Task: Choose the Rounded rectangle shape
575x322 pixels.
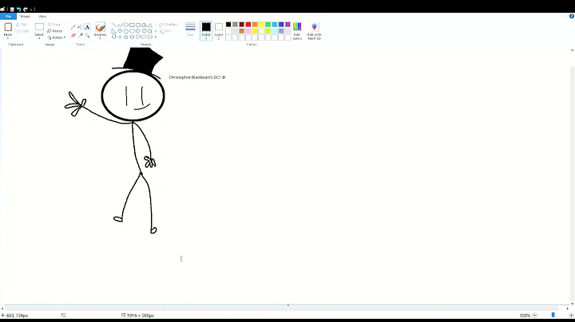Action: pyautogui.click(x=138, y=25)
